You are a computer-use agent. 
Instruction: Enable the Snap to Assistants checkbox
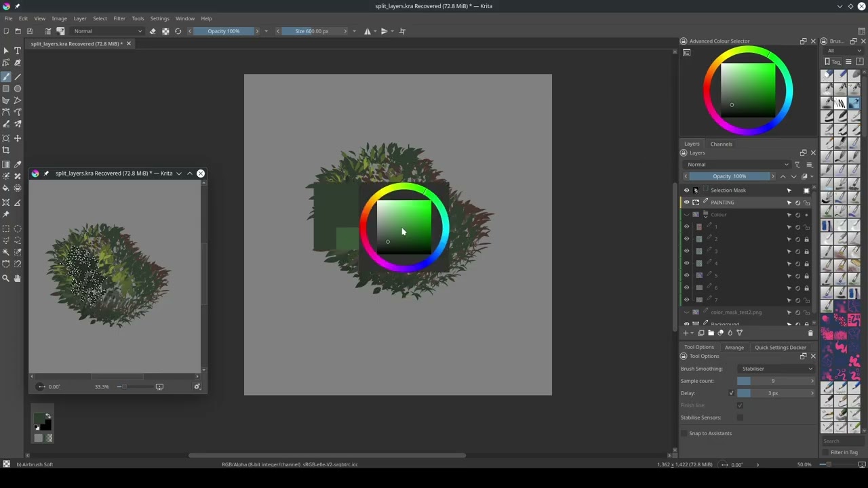684,434
